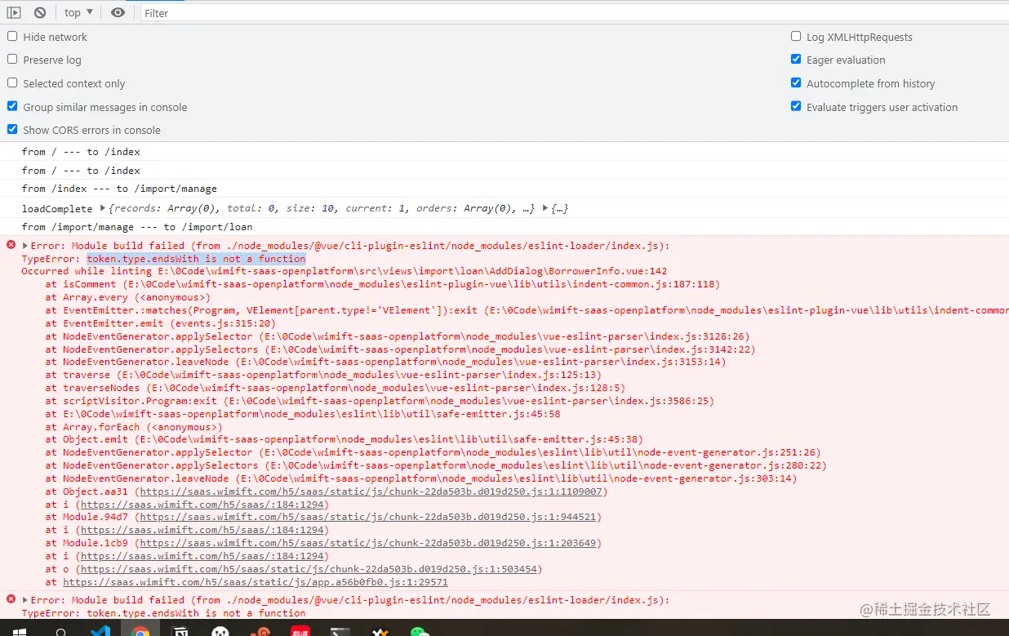Expand the second Module build failed error

25,600
